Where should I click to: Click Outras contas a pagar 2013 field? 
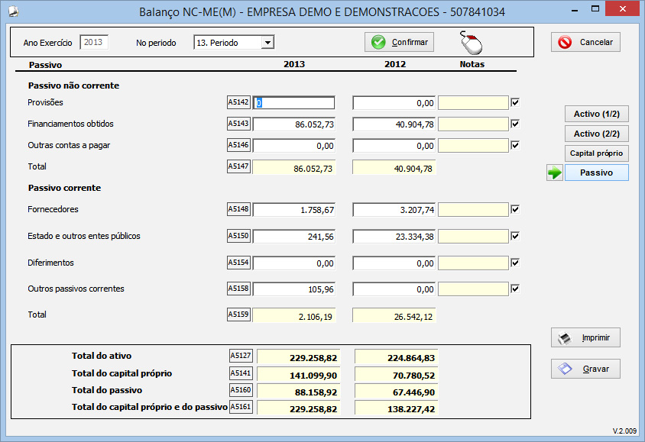coord(294,145)
